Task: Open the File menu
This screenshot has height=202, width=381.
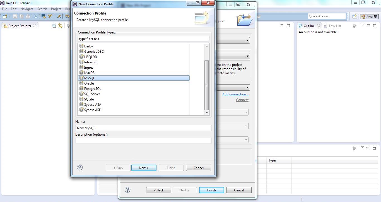Action: (4, 9)
